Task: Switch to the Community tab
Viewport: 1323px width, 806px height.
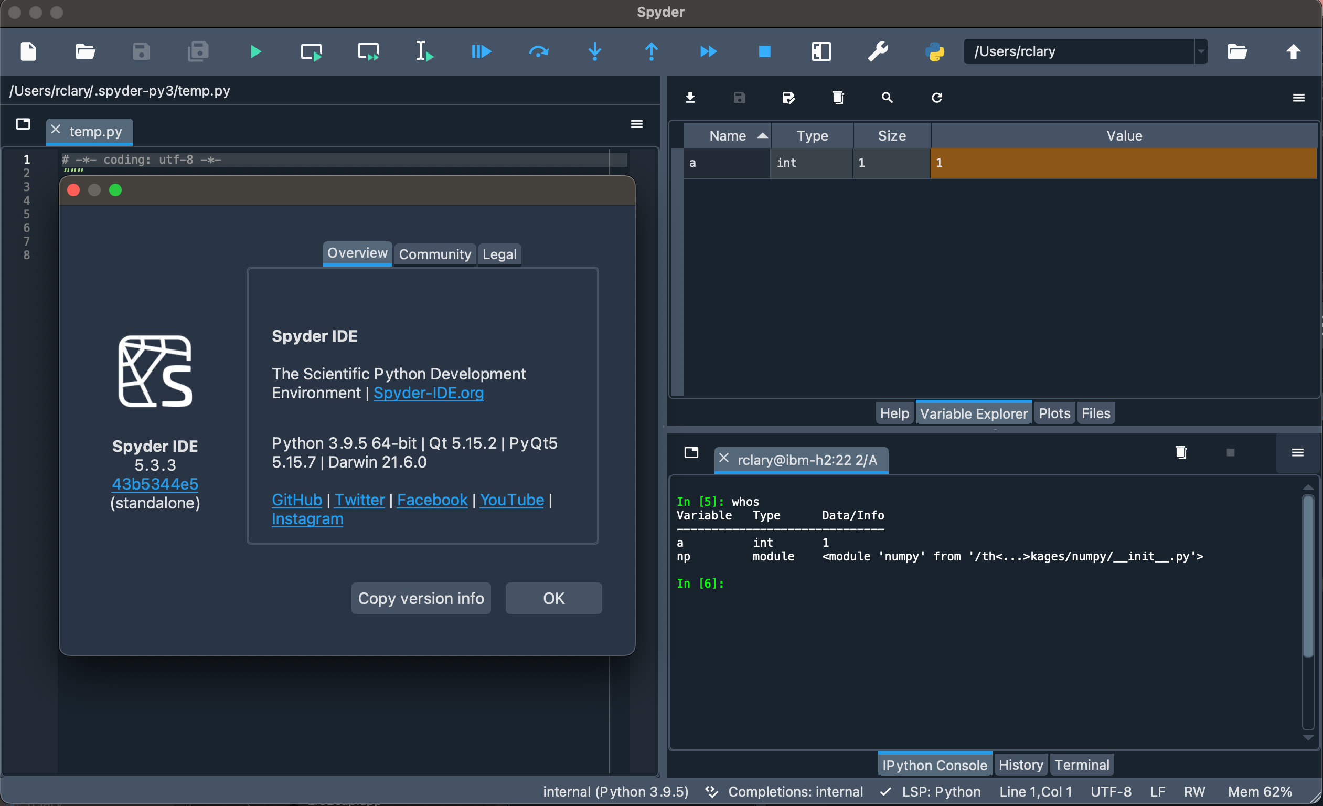Action: [x=435, y=254]
